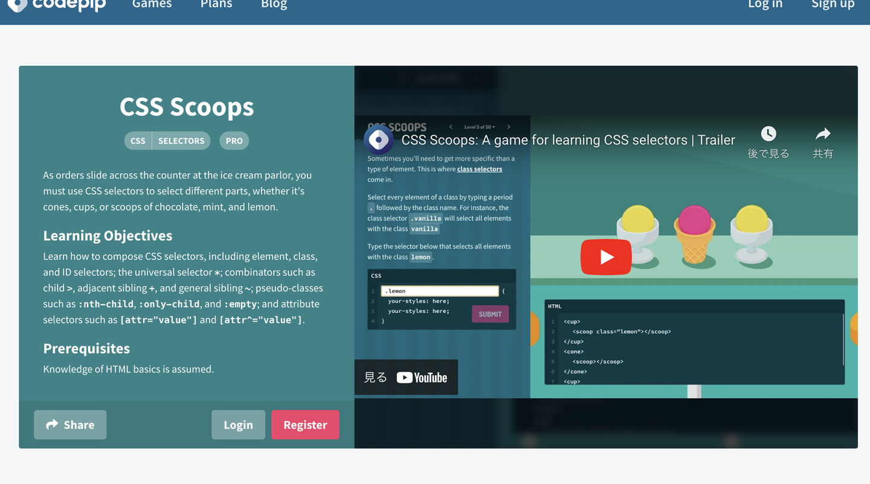Share the CSS Scoops game
Viewport: 870px width, 484px height.
70,425
